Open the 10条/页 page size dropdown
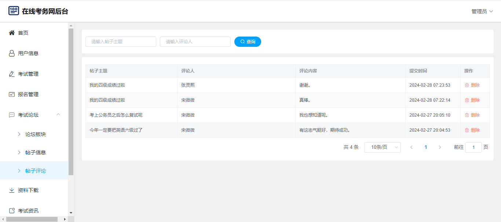Viewport: 501px width, 222px height. click(x=382, y=147)
